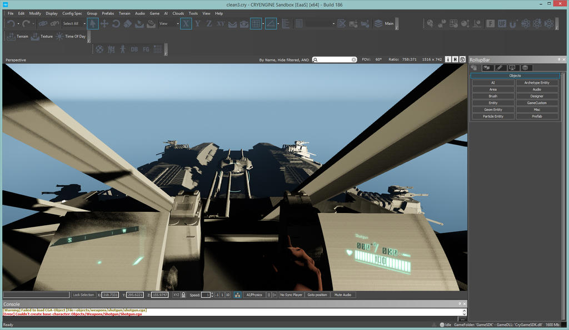Toggle viewport helpers 'H' icon
Screen dimensions: 569x330
click(x=455, y=59)
